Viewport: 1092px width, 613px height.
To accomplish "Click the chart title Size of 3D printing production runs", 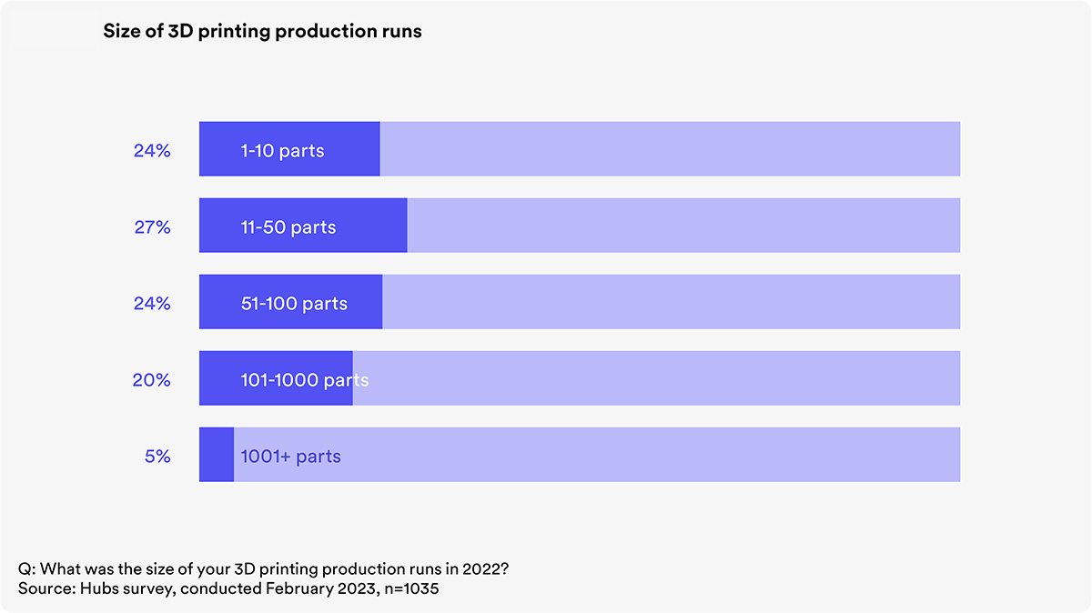I will pyautogui.click(x=263, y=32).
